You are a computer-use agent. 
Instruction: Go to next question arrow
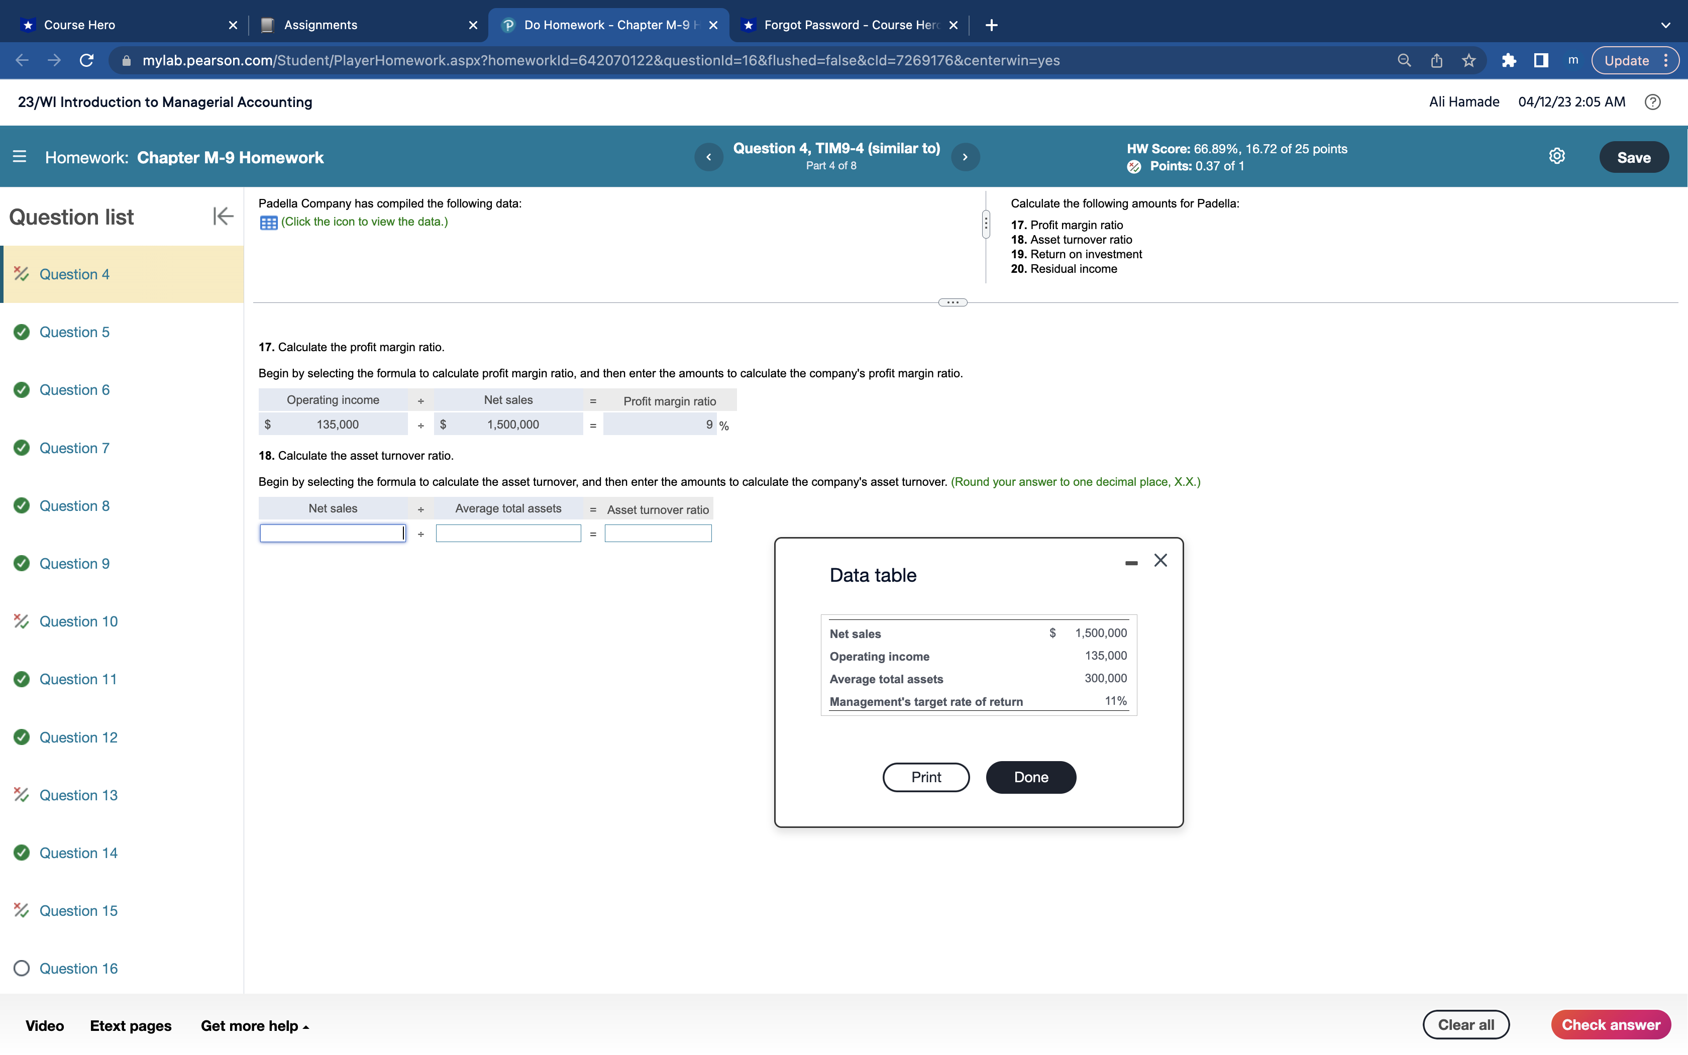[x=965, y=157]
